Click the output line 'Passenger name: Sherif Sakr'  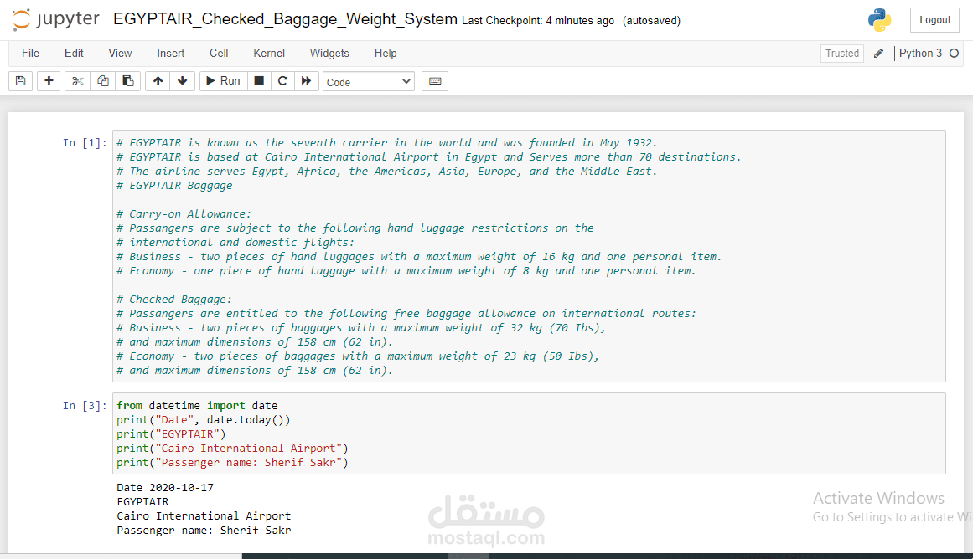[204, 531]
